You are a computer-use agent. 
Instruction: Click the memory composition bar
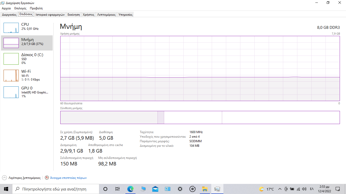pos(200,117)
